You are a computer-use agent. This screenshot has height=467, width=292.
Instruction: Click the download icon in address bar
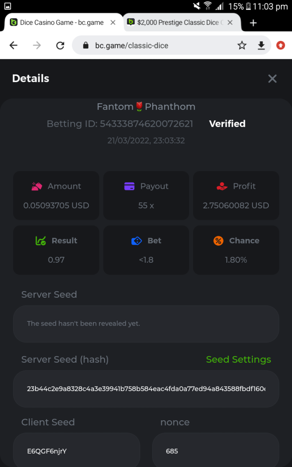[261, 46]
